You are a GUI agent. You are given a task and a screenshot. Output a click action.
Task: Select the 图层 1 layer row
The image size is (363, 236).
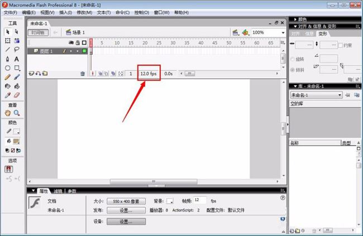[57, 51]
